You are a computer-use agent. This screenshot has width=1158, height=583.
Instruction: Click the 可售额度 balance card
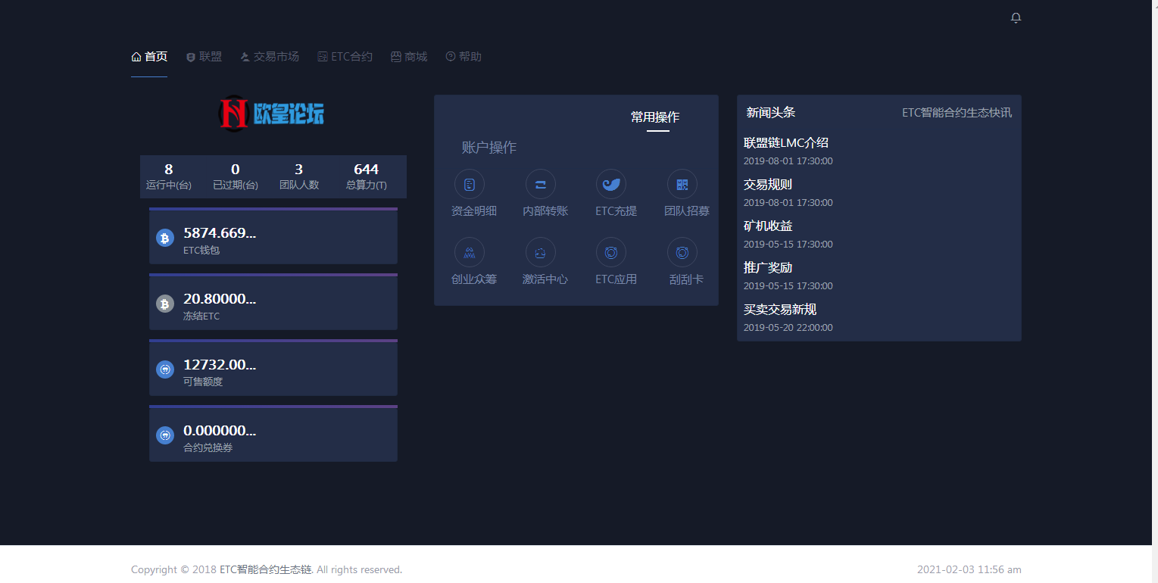(x=273, y=368)
